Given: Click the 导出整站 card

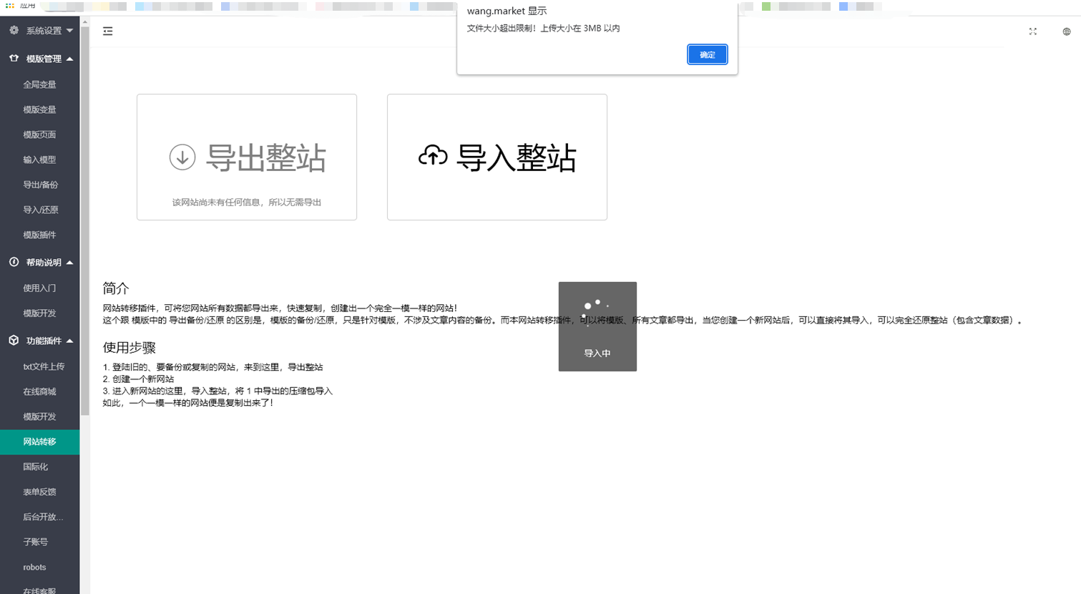Looking at the screenshot, I should point(247,157).
